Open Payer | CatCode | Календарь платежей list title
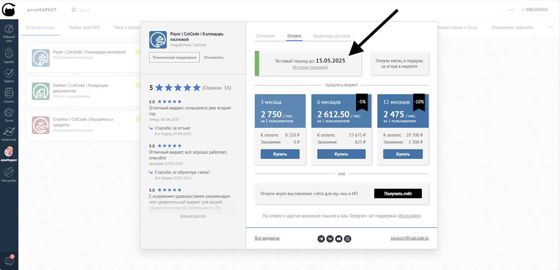The height and width of the screenshot is (270, 560). coord(89,52)
